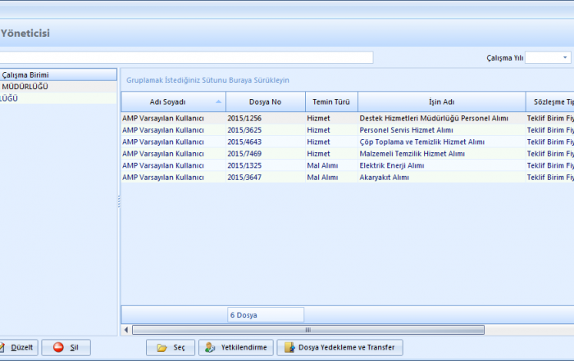
Task: Select the Akaryakıt Alımı row
Action: tap(384, 177)
